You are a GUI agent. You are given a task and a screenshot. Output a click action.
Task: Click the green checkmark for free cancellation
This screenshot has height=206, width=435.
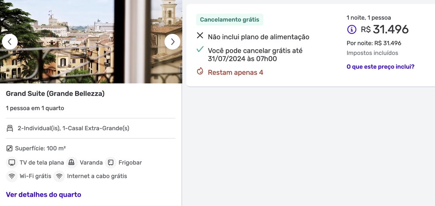pyautogui.click(x=200, y=50)
